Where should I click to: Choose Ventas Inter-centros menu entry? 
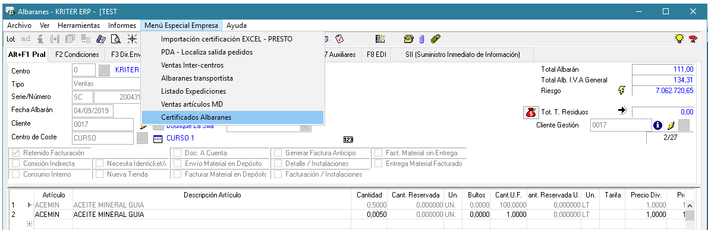pos(232,65)
